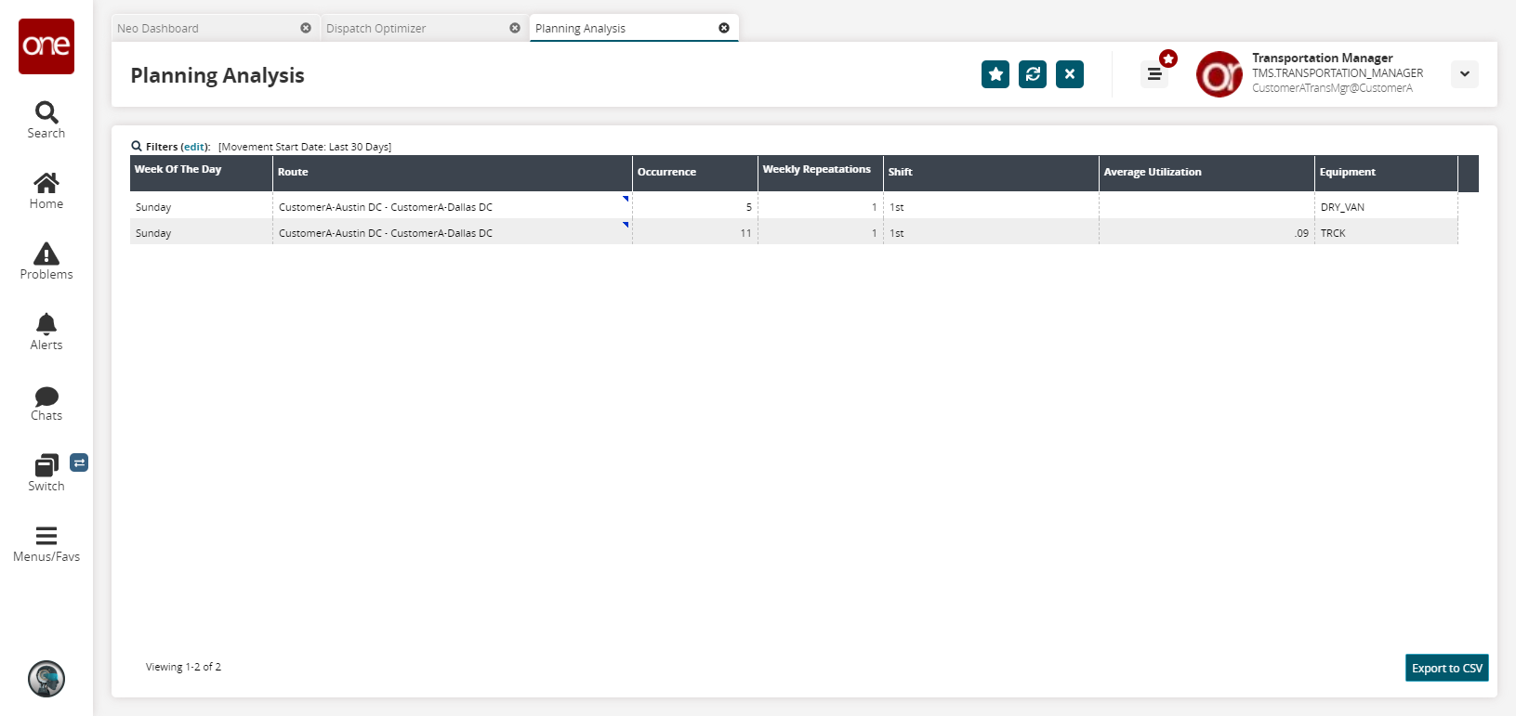Expand route dropdown in first Sunday row

626,199
